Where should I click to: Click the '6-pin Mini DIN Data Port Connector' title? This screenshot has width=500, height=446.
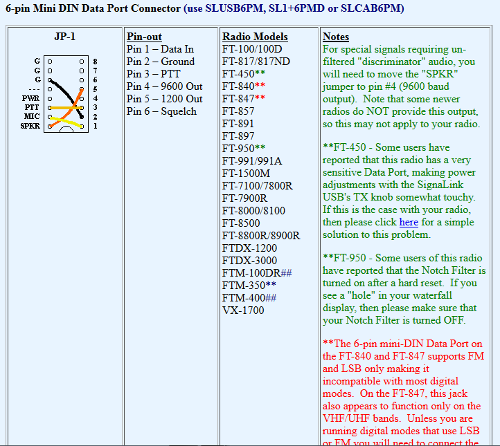[x=93, y=8]
